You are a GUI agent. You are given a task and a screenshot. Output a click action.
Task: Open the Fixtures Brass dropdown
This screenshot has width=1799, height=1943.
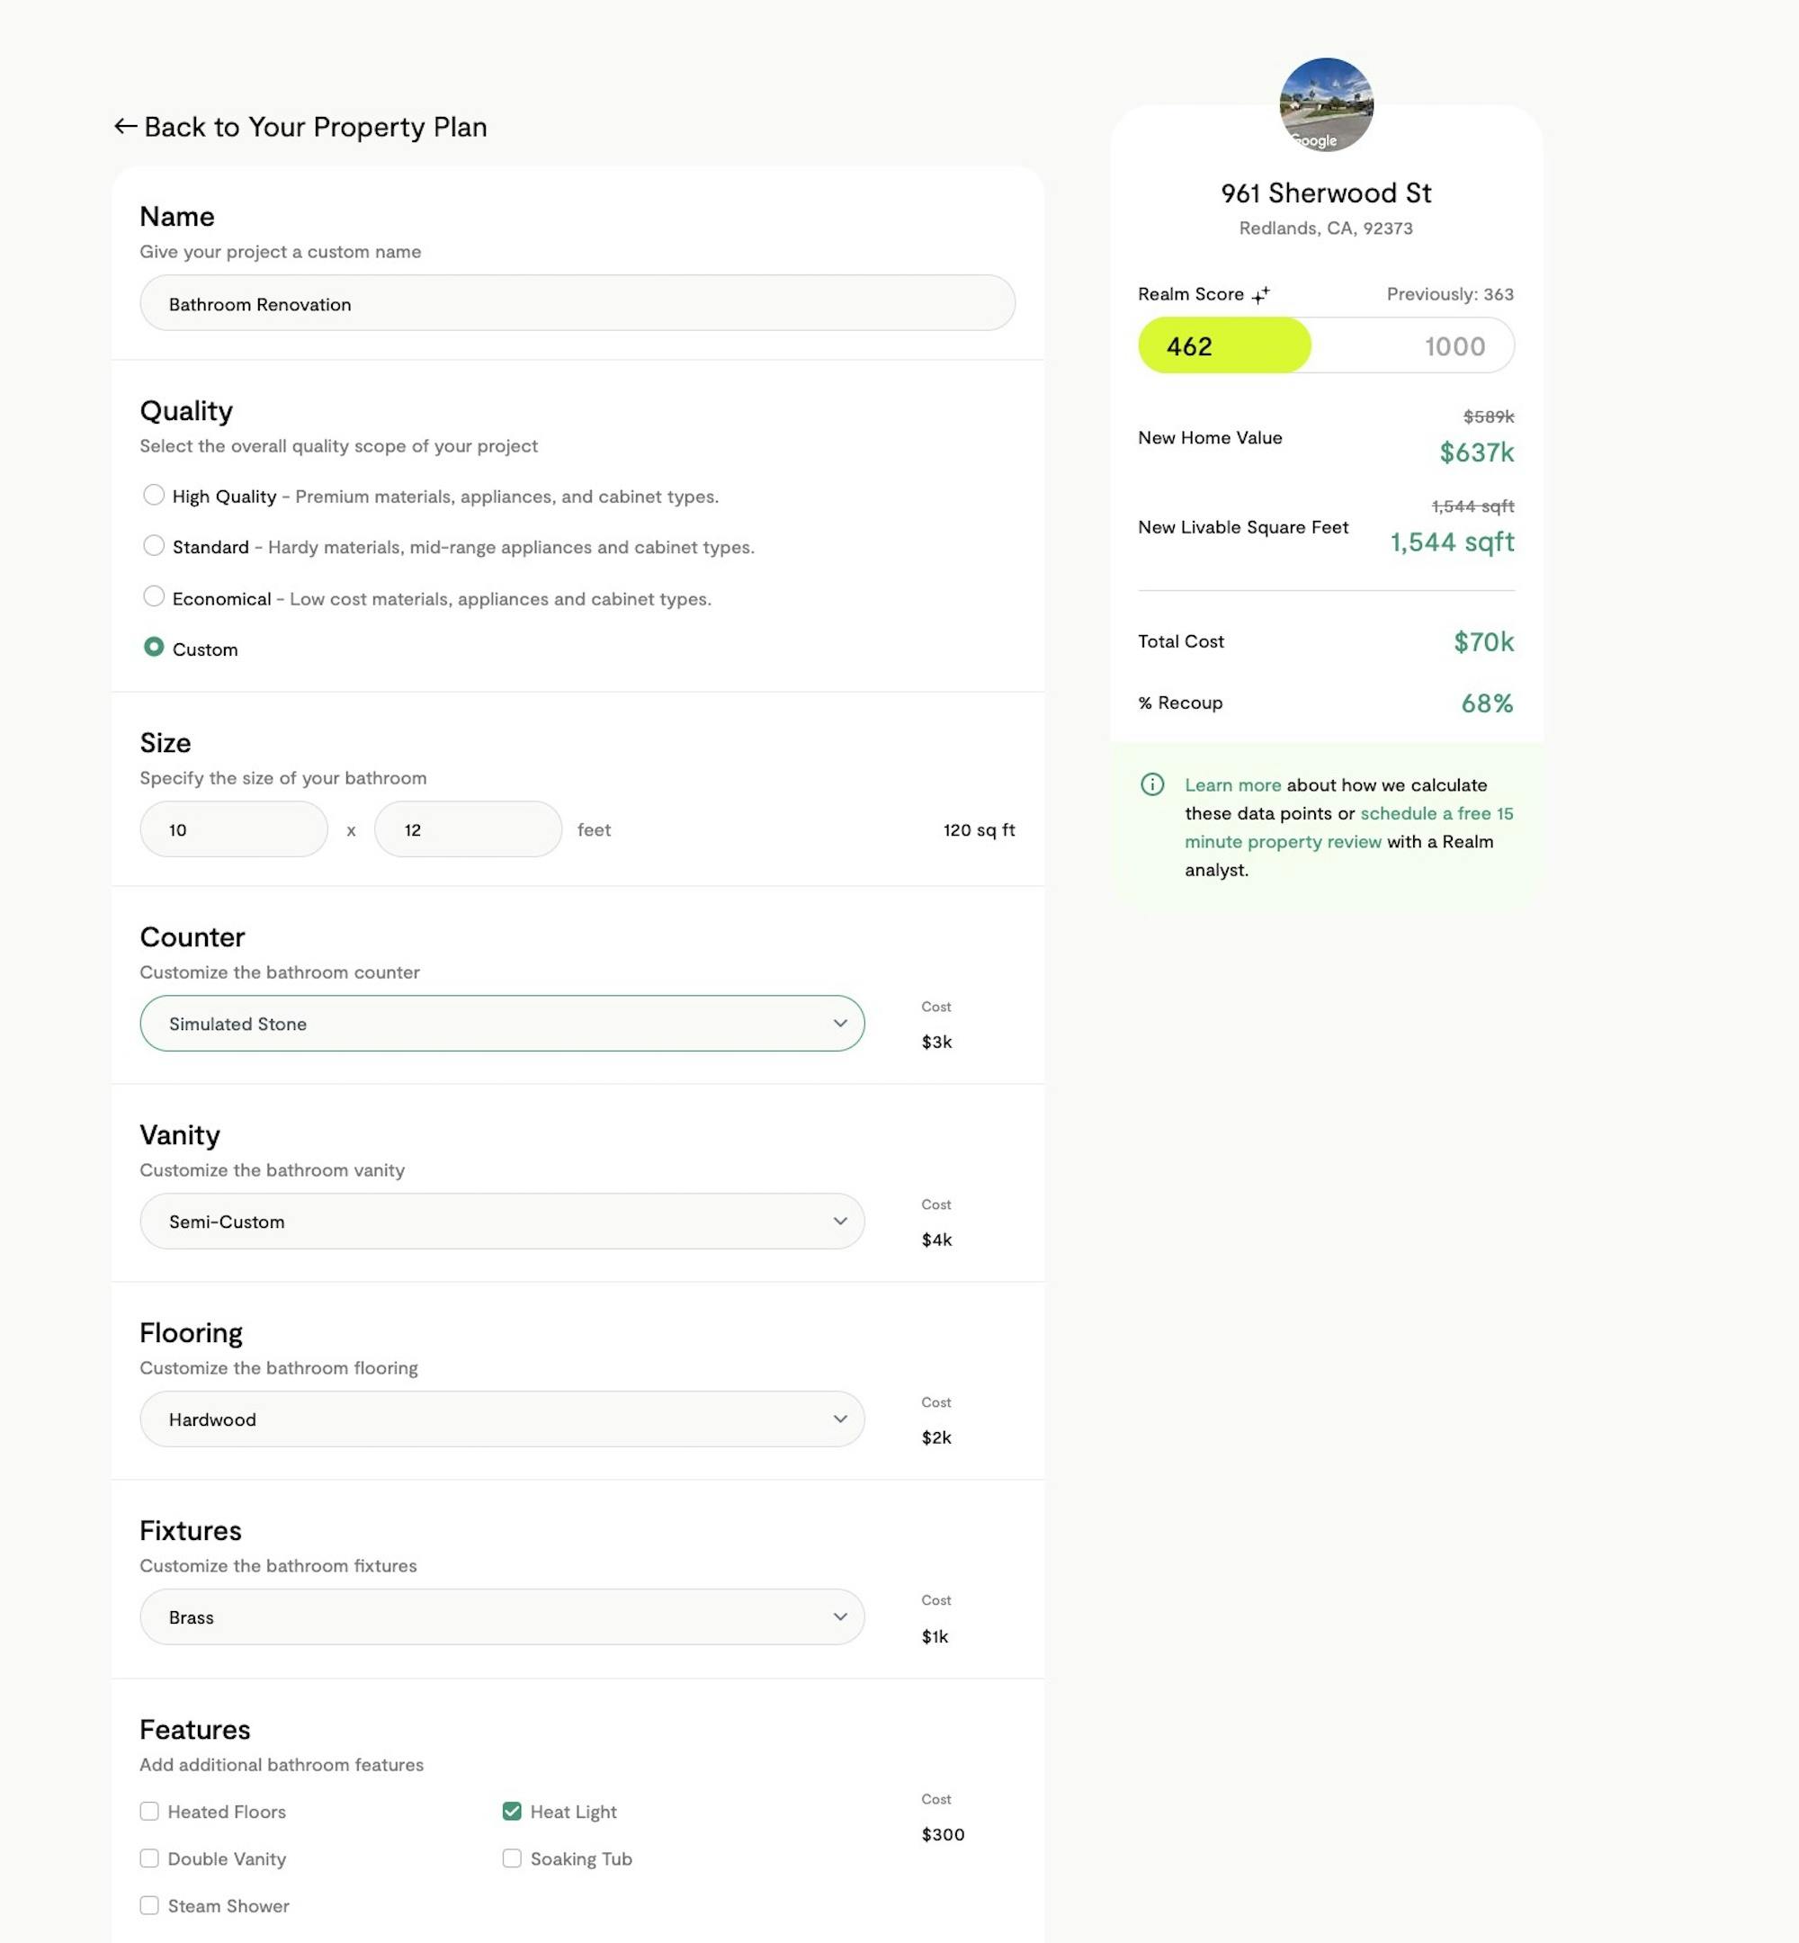[502, 1616]
